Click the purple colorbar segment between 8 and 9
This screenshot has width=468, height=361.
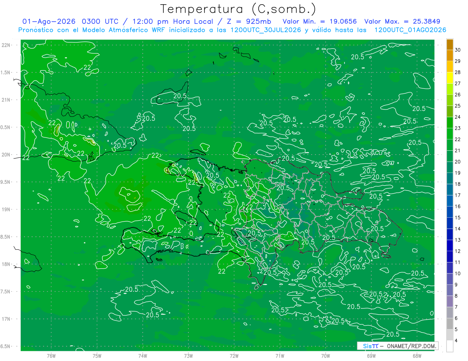coord(450,290)
